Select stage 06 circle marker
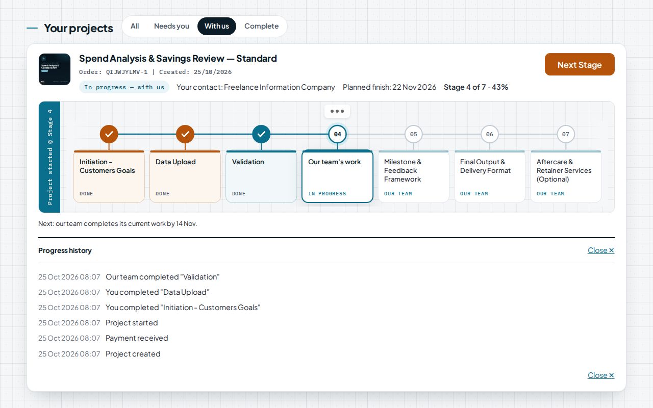The height and width of the screenshot is (408, 653). (490, 134)
